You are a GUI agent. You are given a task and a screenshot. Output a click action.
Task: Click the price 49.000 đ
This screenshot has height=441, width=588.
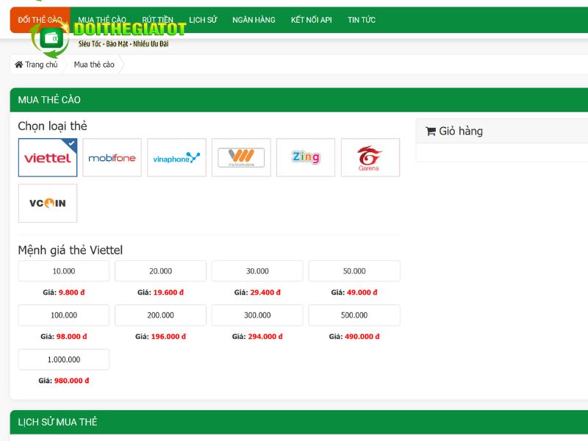click(362, 293)
